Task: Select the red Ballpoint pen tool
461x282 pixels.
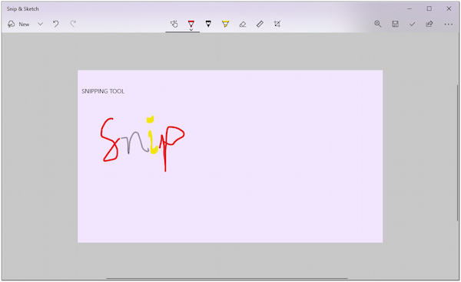Action: coord(191,24)
